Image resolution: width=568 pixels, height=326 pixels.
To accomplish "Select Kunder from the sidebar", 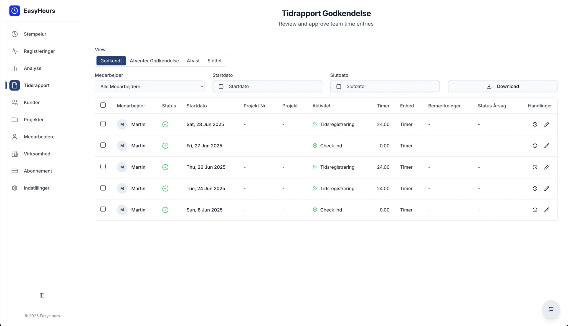I will 31,102.
